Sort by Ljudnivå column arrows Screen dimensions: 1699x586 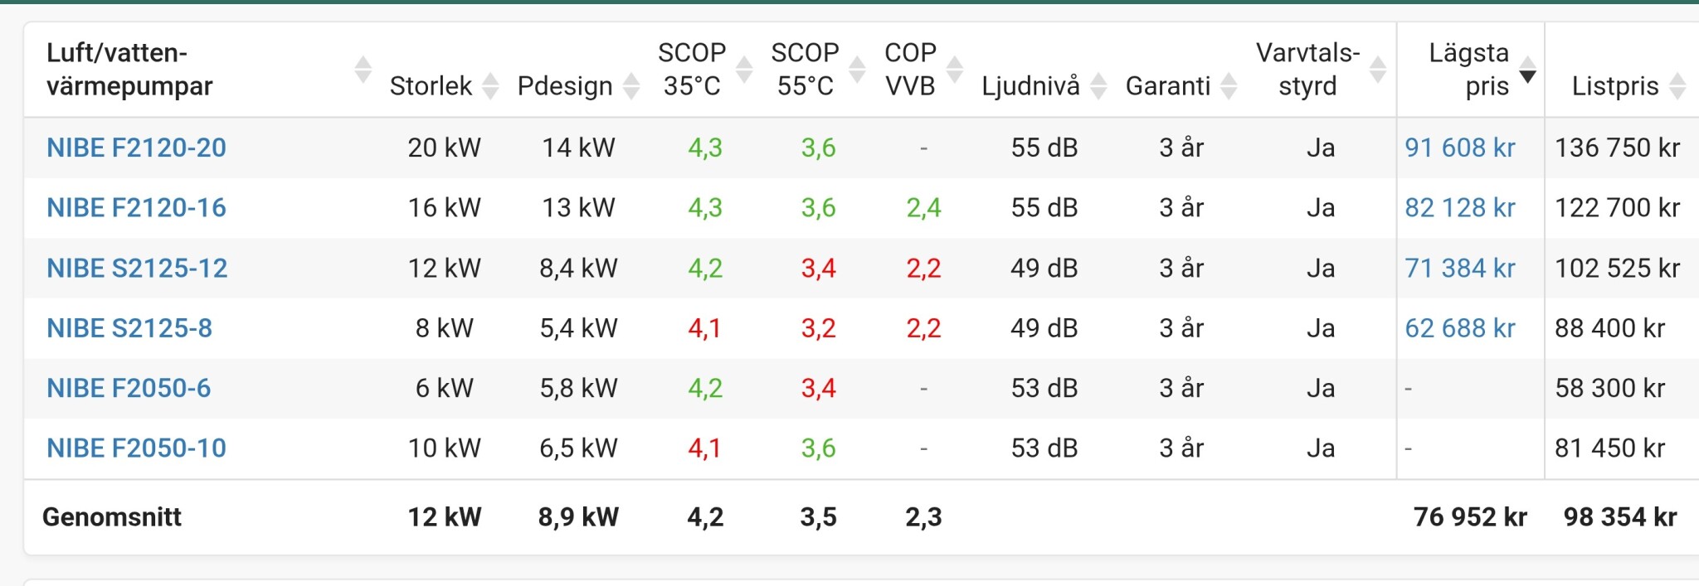[1098, 85]
